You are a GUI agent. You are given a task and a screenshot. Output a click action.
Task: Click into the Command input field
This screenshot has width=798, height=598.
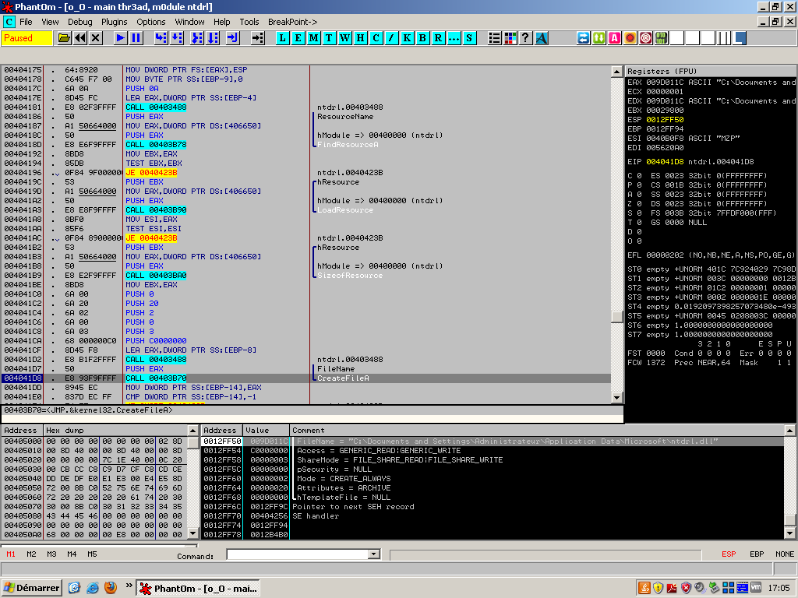pos(298,554)
